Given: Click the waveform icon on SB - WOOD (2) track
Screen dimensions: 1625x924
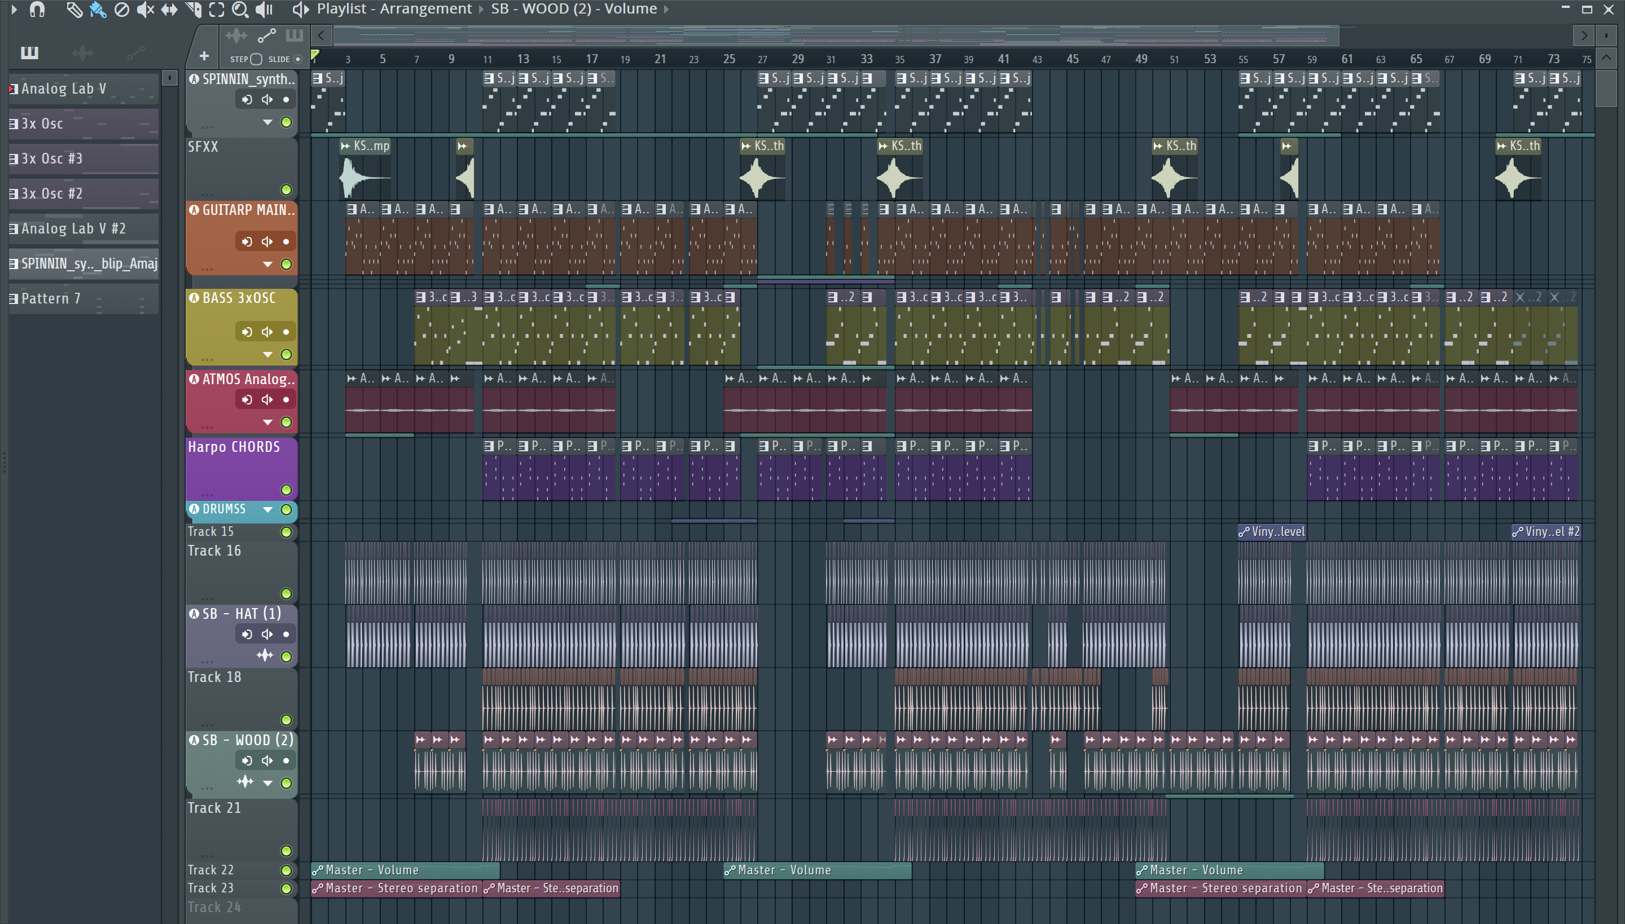Looking at the screenshot, I should (245, 782).
